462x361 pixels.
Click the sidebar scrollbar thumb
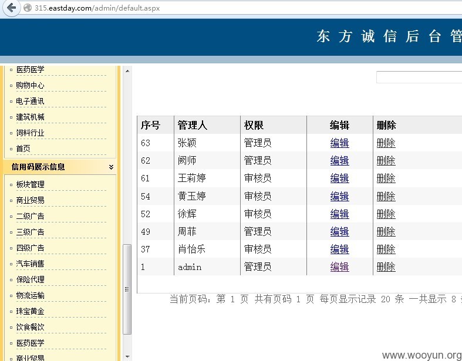pyautogui.click(x=127, y=289)
